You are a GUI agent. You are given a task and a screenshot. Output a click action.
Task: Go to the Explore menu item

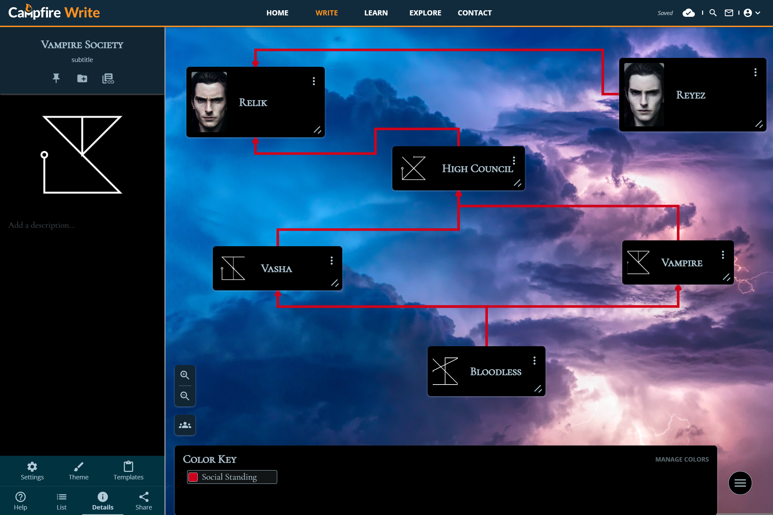[425, 13]
